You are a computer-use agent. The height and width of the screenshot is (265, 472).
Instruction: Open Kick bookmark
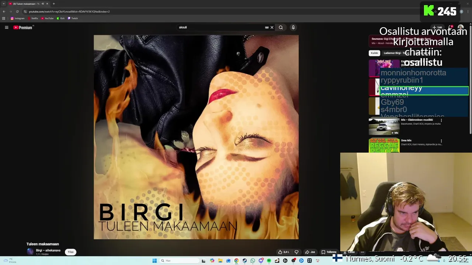[x=60, y=18]
